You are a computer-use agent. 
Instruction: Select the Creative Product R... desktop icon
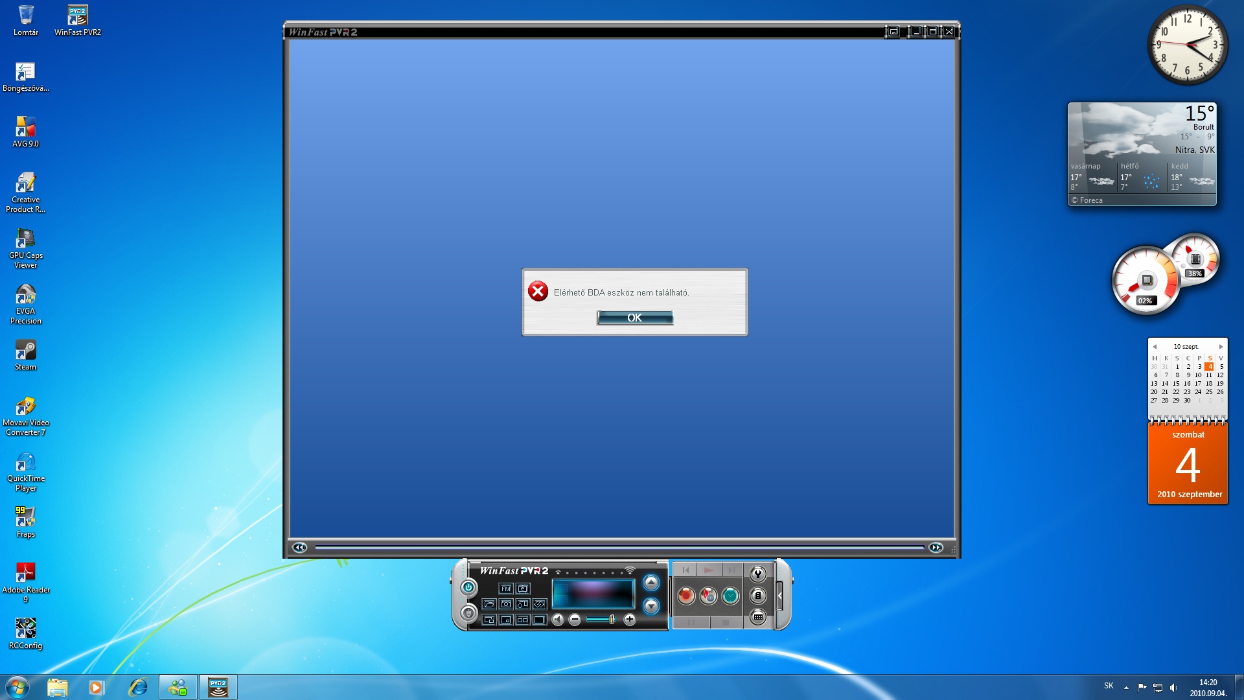pyautogui.click(x=26, y=192)
